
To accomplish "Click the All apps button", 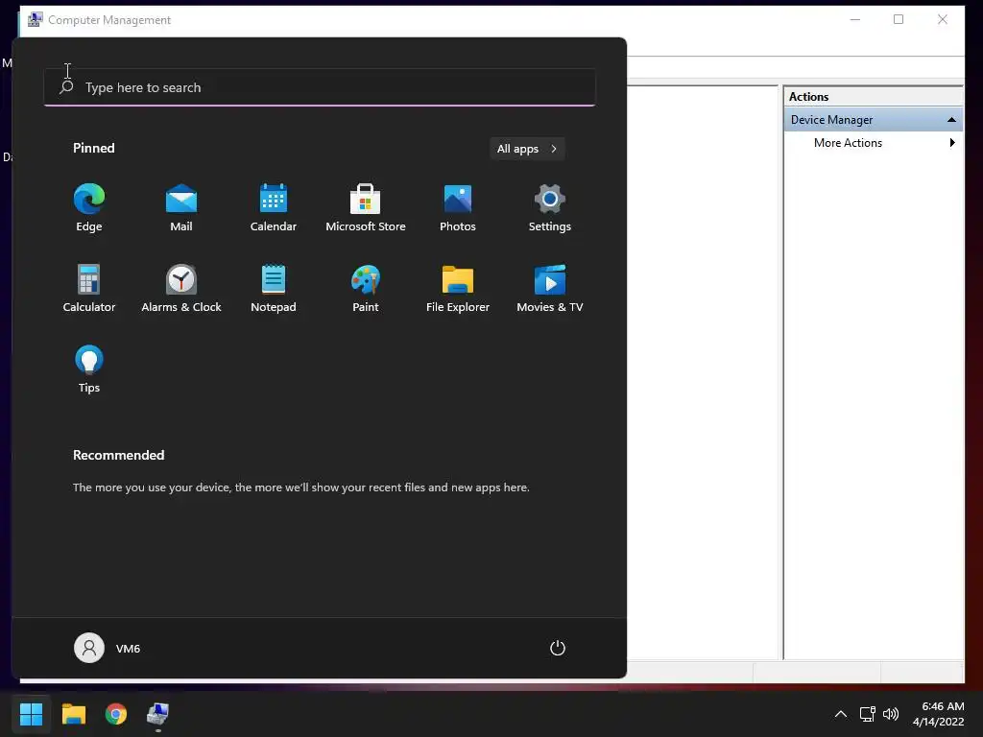I will 527,149.
